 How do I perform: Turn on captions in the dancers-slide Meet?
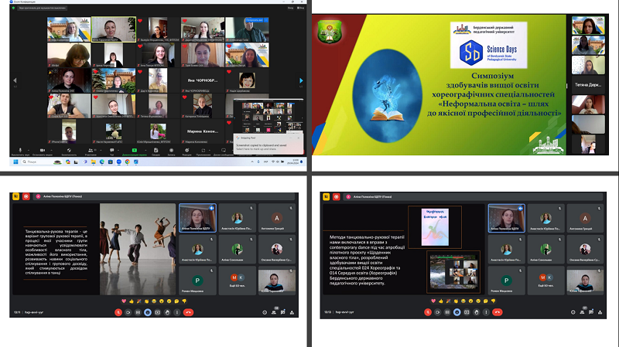coord(137,311)
